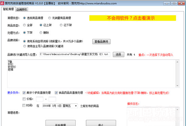The height and width of the screenshot is (126, 186).
Task: Maximize the window
Action: (174, 3)
